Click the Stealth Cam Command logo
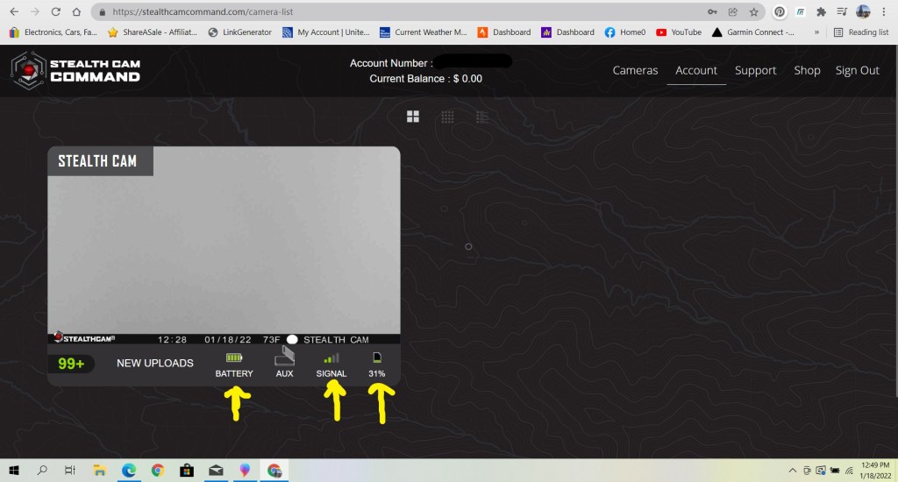898x482 pixels. click(75, 70)
